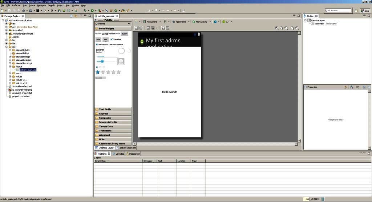
Task: Open the Window menu
Action: [x=76, y=5]
